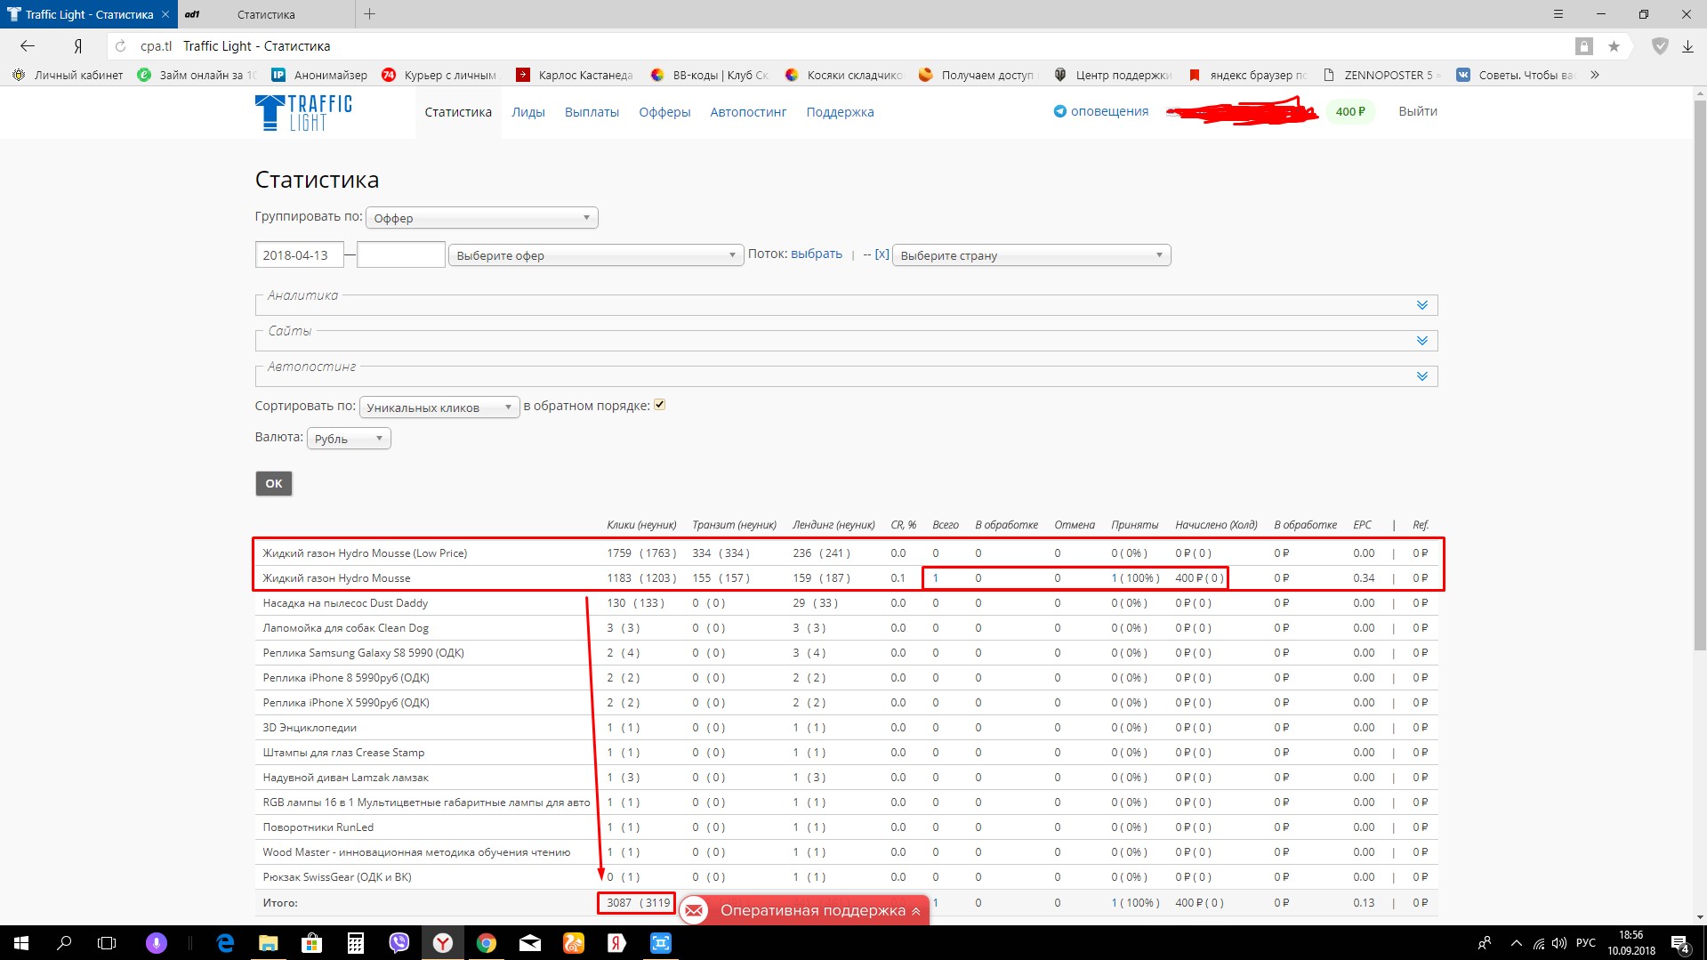The height and width of the screenshot is (960, 1707).
Task: Click the Traffic Light logo
Action: (x=303, y=113)
